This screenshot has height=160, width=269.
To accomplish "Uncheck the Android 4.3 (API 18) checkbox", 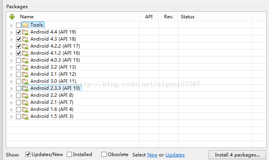I will coord(18,39).
